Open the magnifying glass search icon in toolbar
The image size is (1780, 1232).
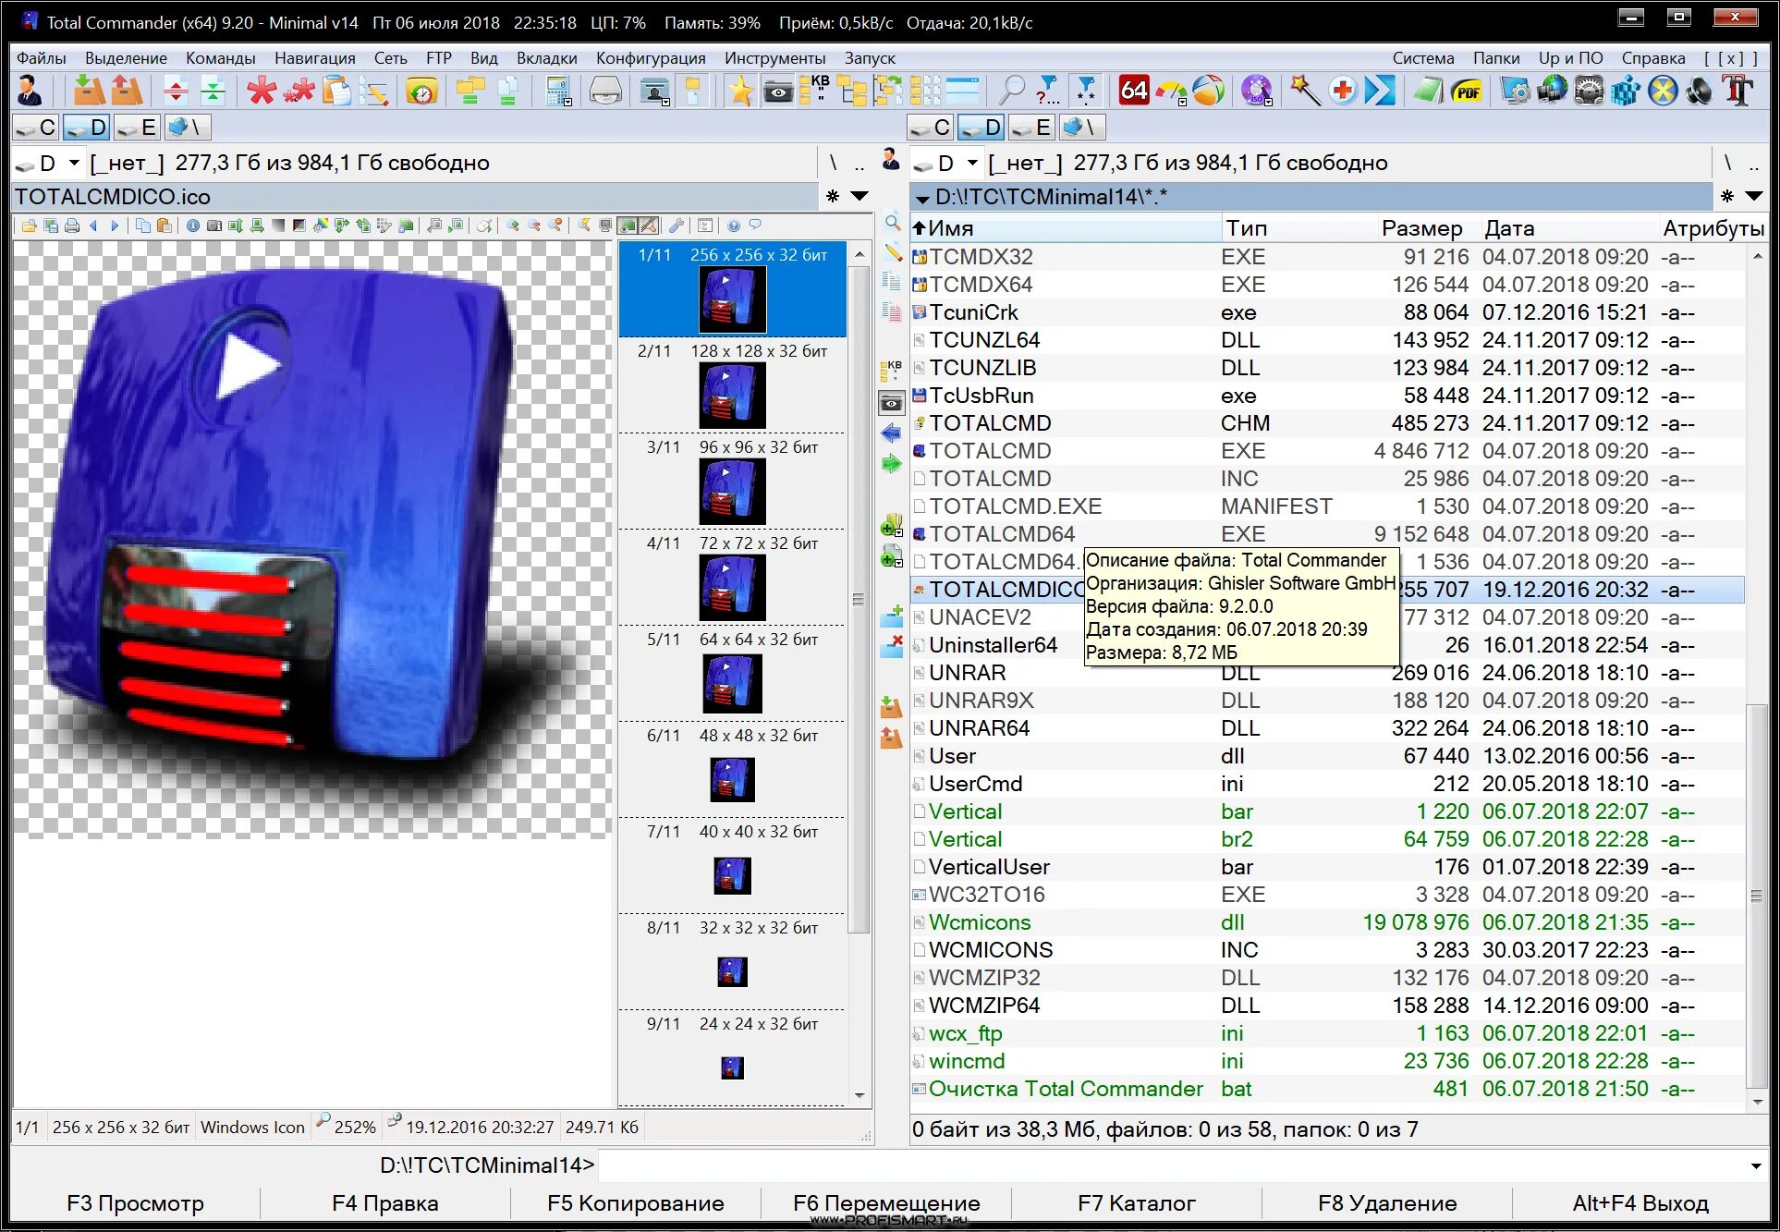(1012, 91)
